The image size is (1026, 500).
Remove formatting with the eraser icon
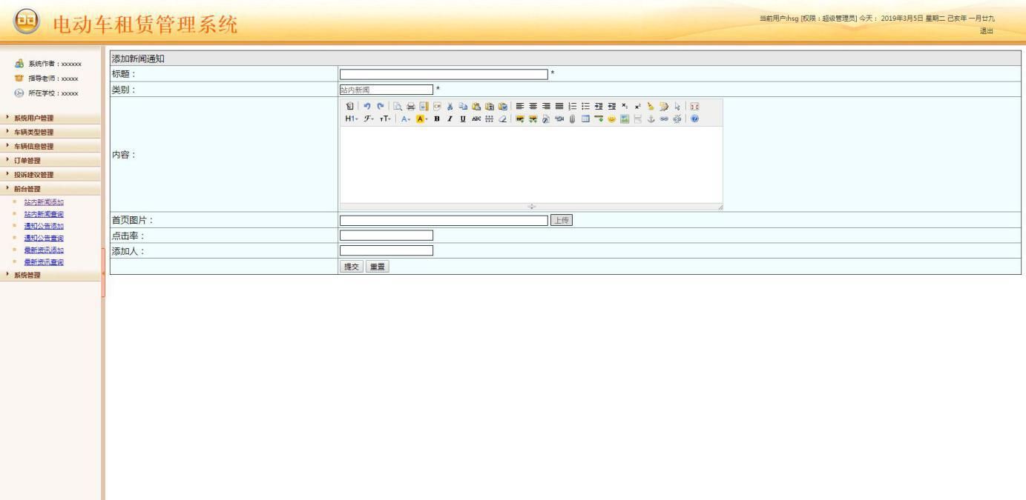click(502, 119)
